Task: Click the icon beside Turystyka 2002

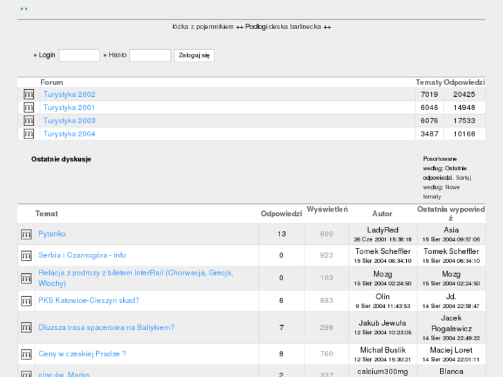Action: click(28, 94)
